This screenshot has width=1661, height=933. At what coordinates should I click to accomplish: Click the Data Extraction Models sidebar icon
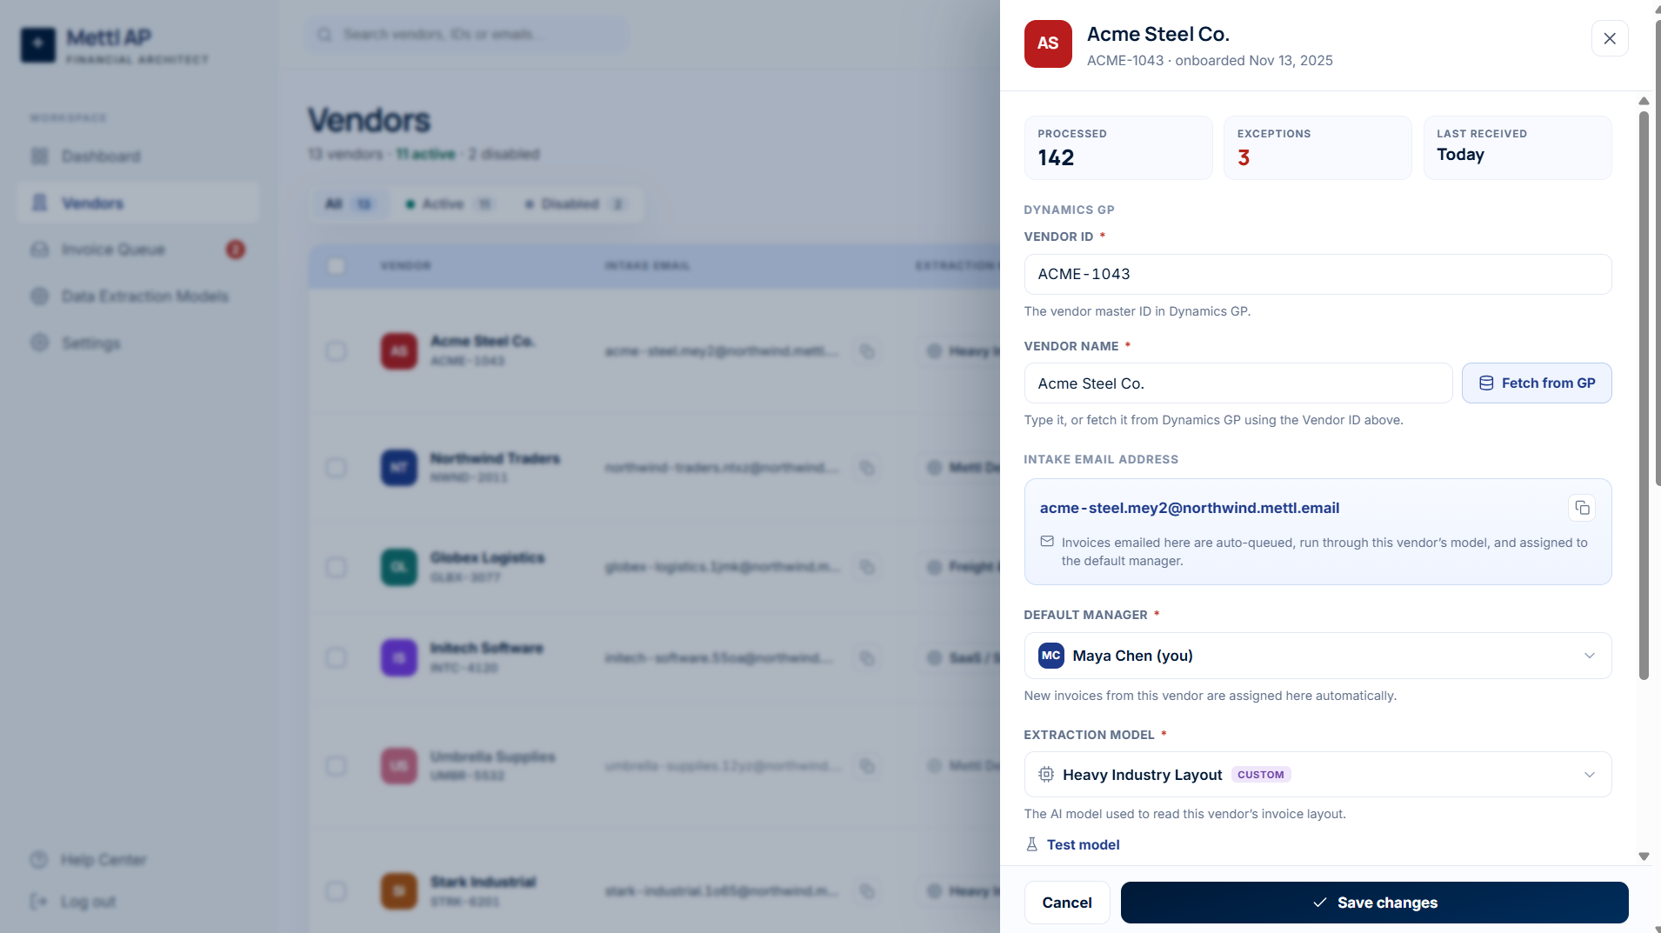pos(40,297)
